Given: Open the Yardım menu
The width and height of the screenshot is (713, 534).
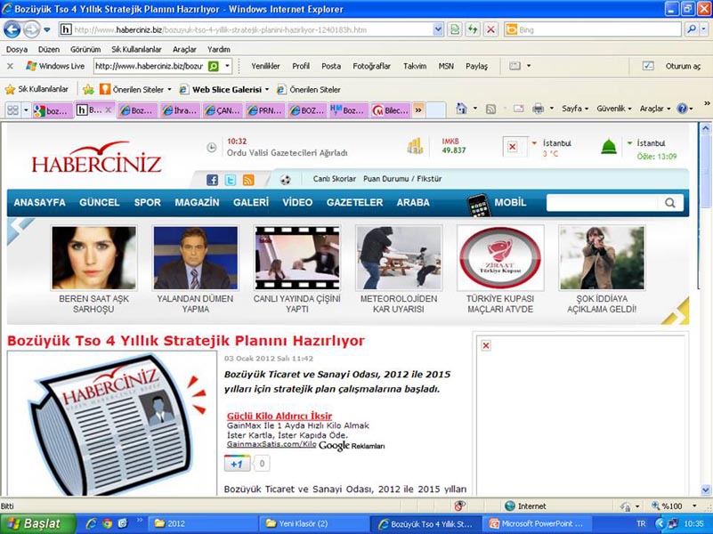Looking at the screenshot, I should coord(219,49).
